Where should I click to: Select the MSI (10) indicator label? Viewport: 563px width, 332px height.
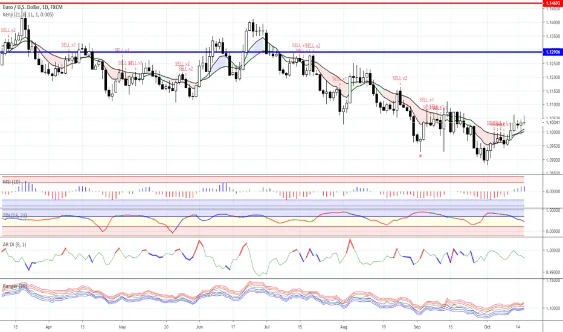tap(11, 182)
